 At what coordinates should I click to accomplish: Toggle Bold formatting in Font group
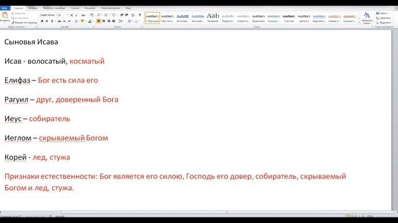pyautogui.click(x=42, y=21)
